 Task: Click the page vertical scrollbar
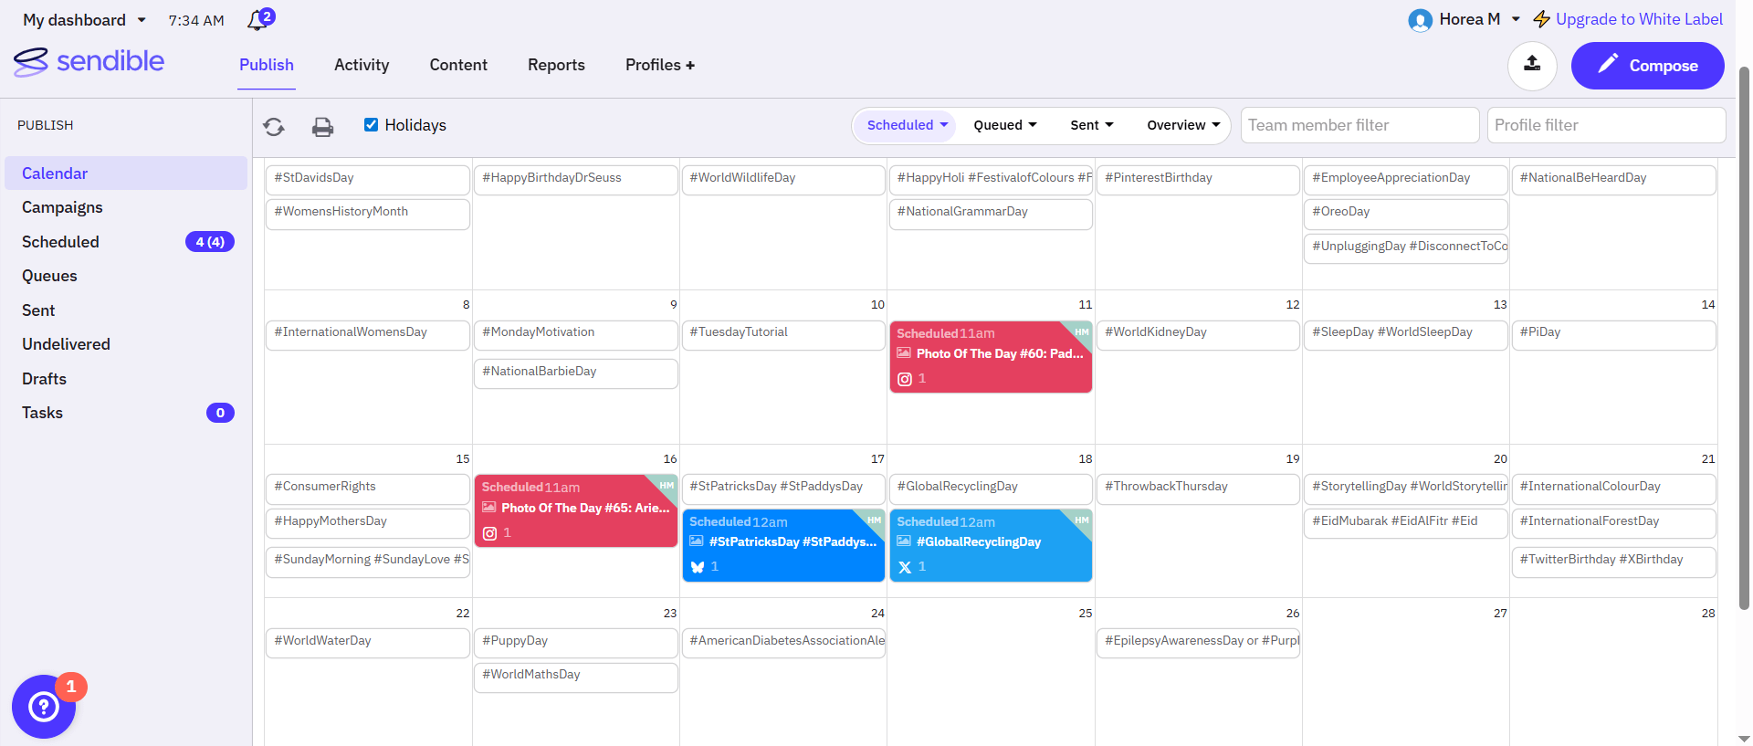(x=1744, y=338)
